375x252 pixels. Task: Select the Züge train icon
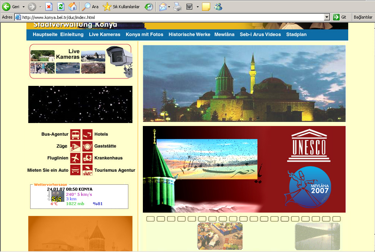click(x=75, y=146)
